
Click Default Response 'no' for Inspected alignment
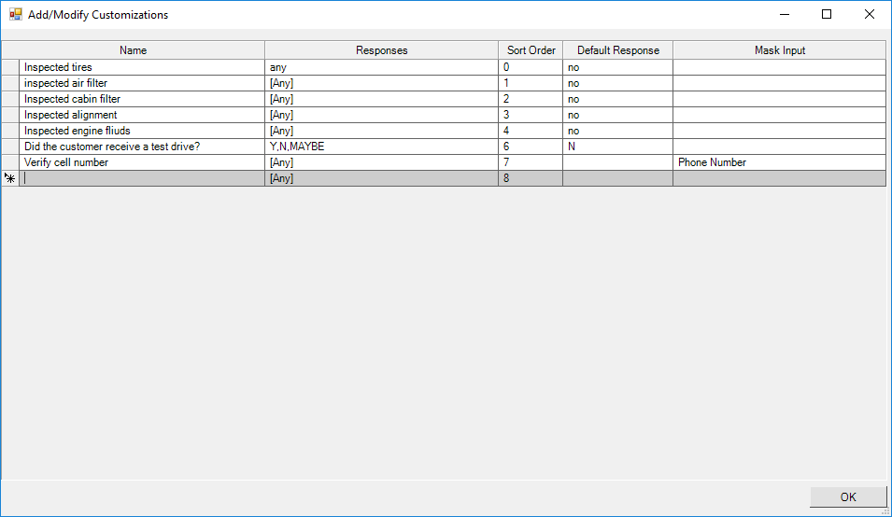pyautogui.click(x=617, y=115)
